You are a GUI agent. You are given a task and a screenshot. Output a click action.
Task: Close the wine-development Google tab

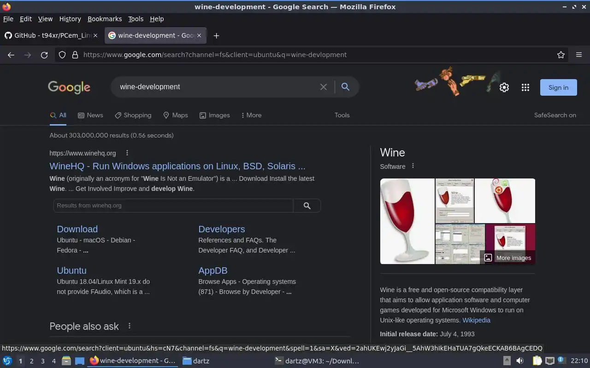coord(199,35)
